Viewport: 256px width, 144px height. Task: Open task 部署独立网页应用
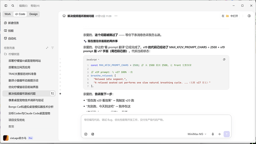click(19, 67)
